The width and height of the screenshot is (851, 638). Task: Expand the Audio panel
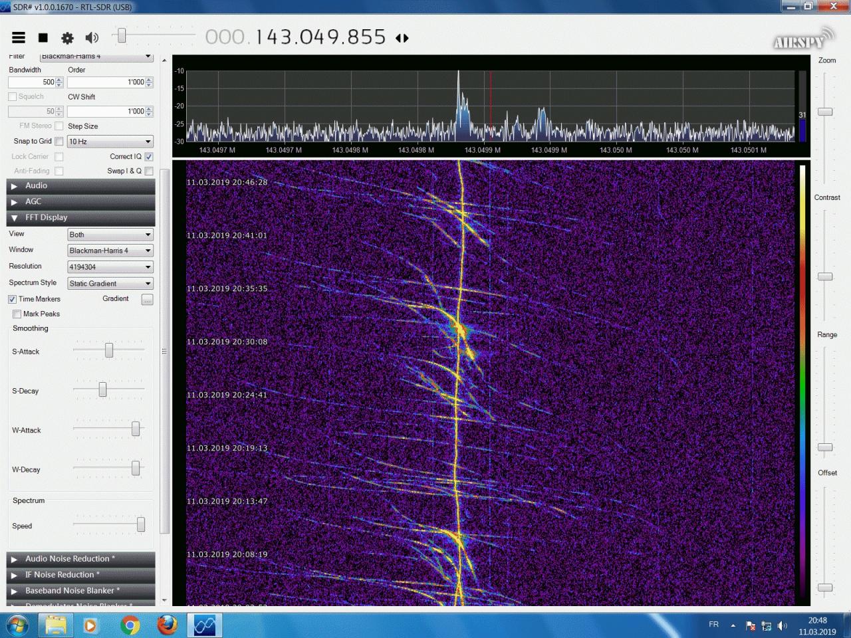coord(81,186)
